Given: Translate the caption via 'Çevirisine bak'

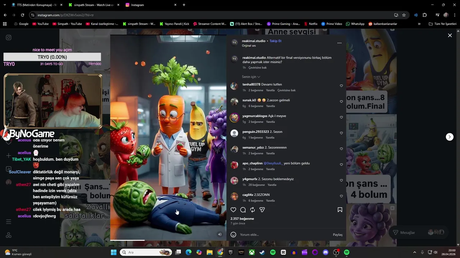Looking at the screenshot, I should 258,68.
